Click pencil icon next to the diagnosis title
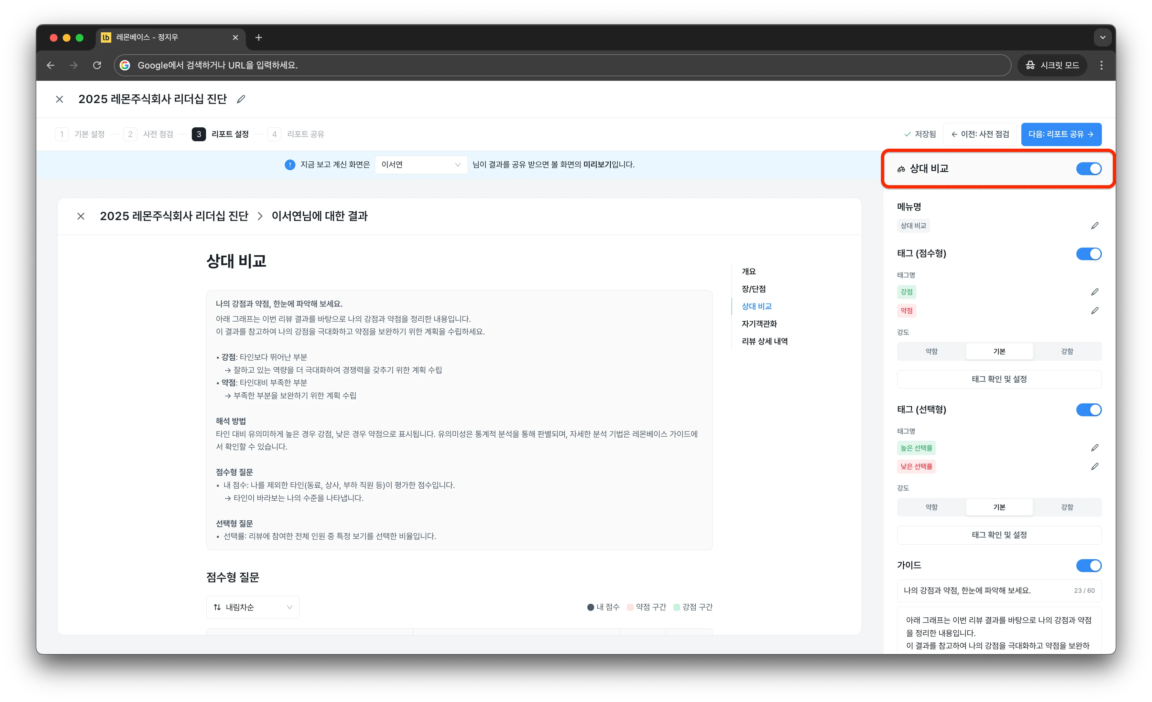Viewport: 1152px width, 702px height. coord(241,99)
